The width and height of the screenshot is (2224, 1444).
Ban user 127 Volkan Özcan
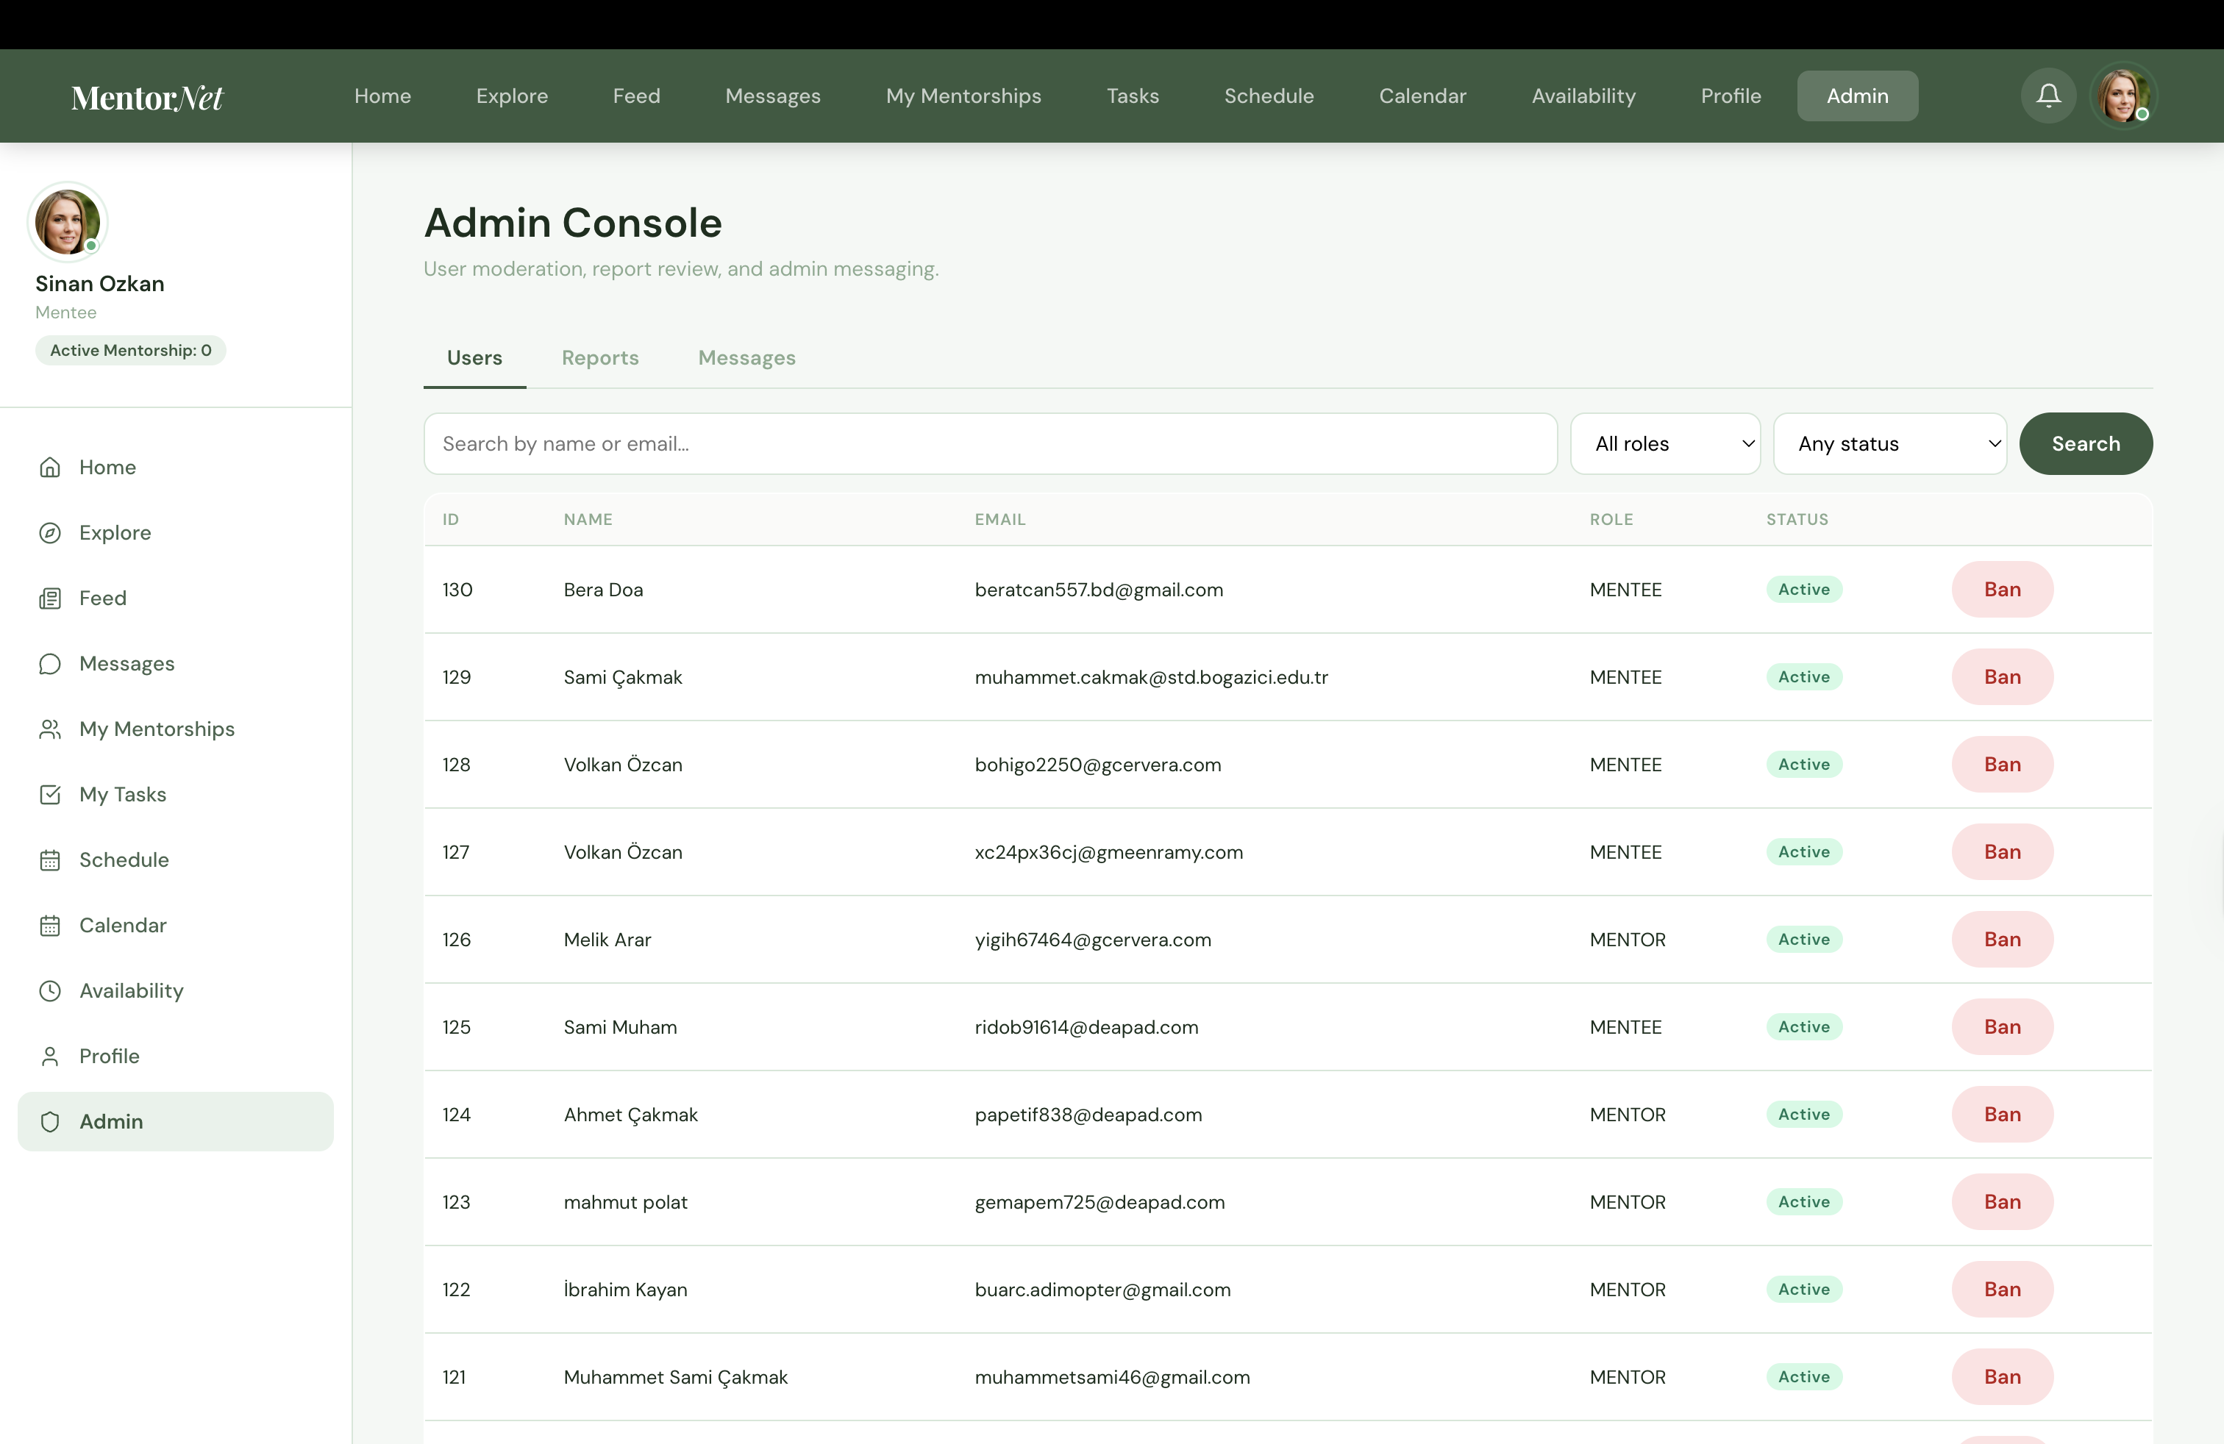pyautogui.click(x=2002, y=852)
